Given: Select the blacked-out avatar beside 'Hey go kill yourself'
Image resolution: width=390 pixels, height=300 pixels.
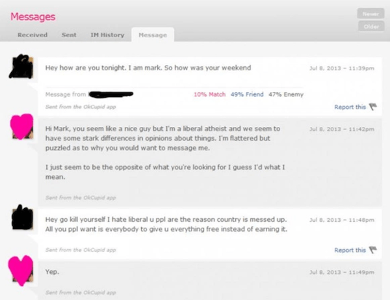Looking at the screenshot, I should click(x=22, y=216).
